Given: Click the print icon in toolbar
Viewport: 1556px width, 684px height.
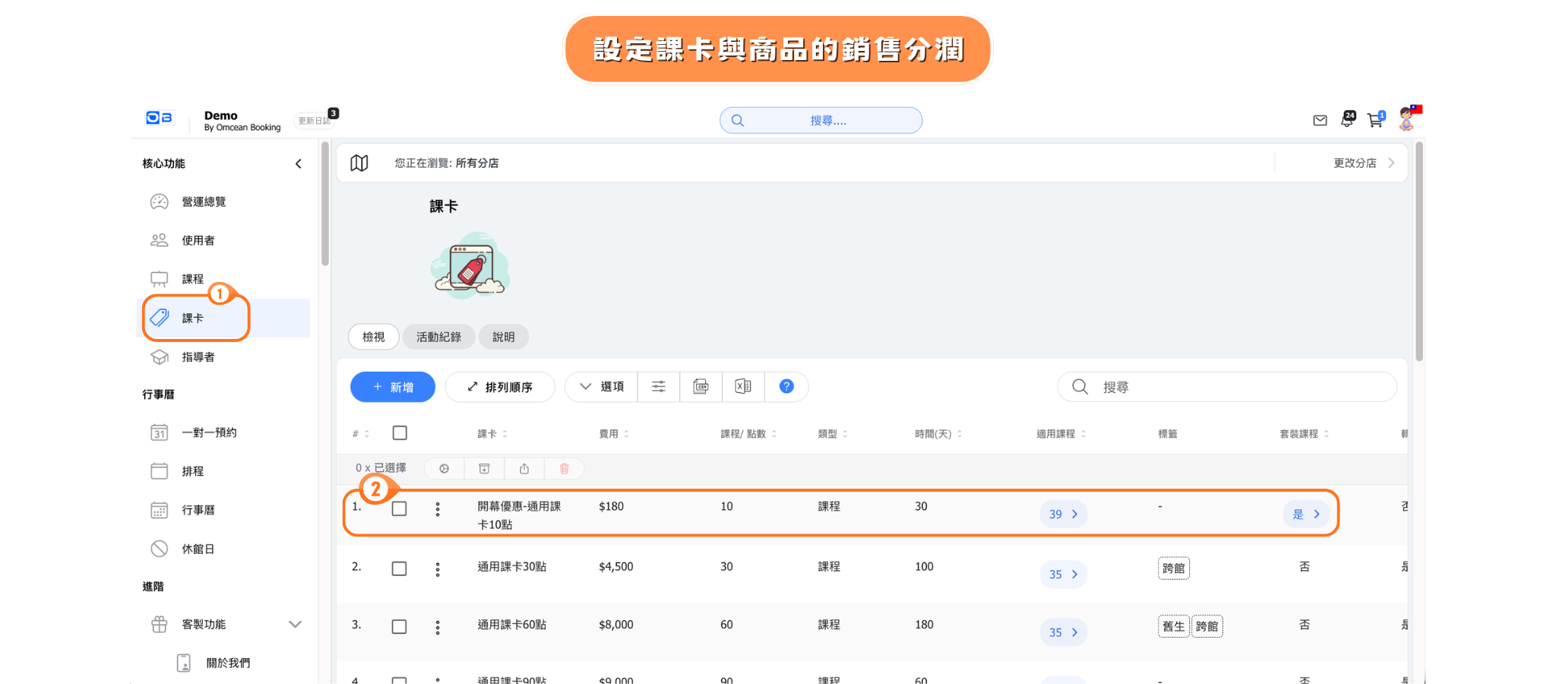Looking at the screenshot, I should 701,387.
